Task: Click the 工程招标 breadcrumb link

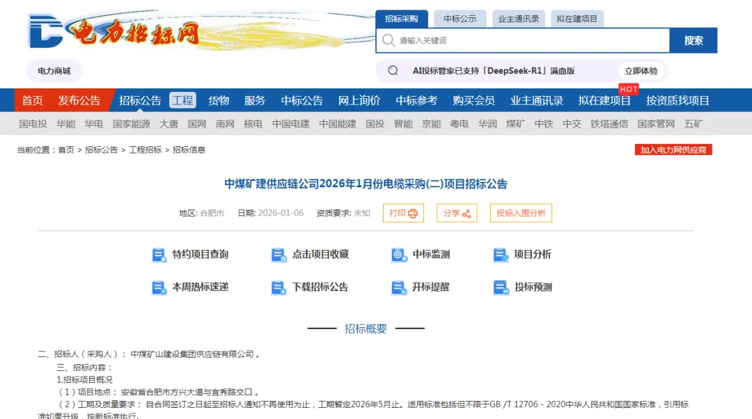Action: tap(146, 150)
